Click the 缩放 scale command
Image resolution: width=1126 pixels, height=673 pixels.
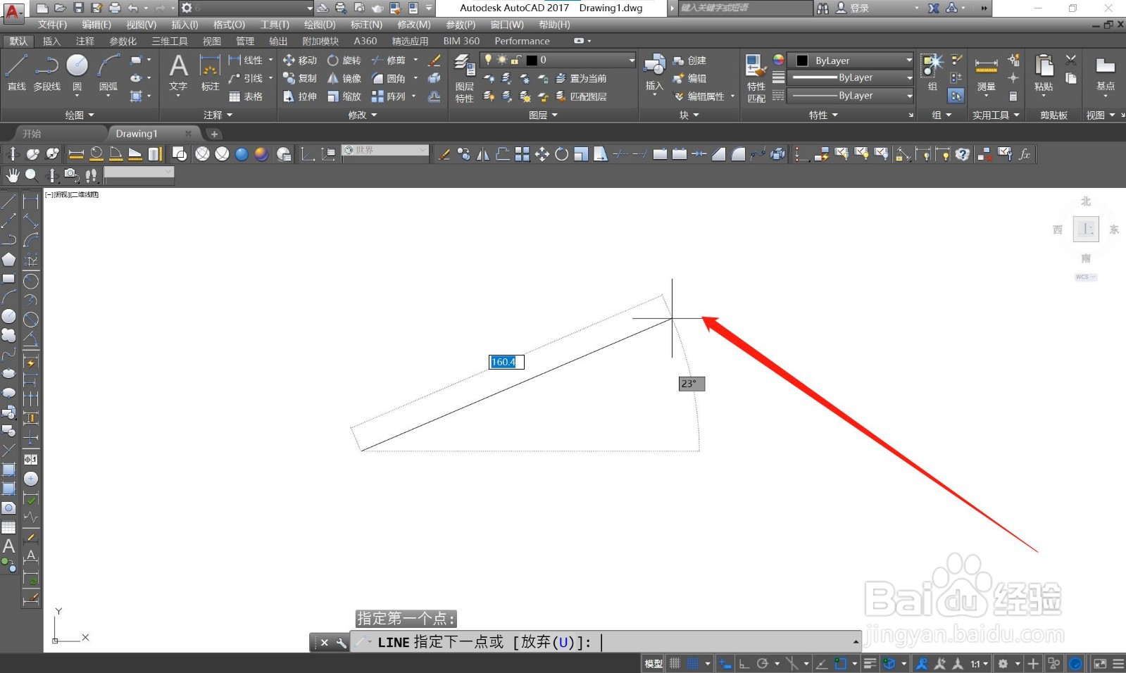point(344,96)
